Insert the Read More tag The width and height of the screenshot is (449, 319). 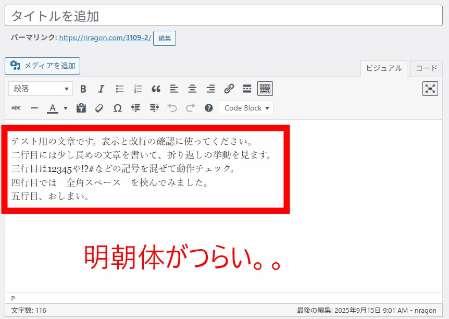tap(247, 89)
